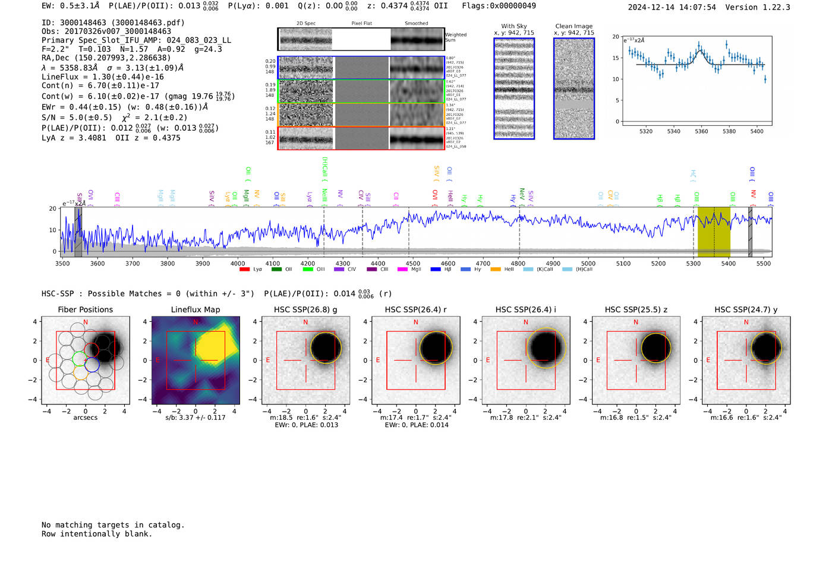Click the Lyα red legend swatch

(244, 270)
